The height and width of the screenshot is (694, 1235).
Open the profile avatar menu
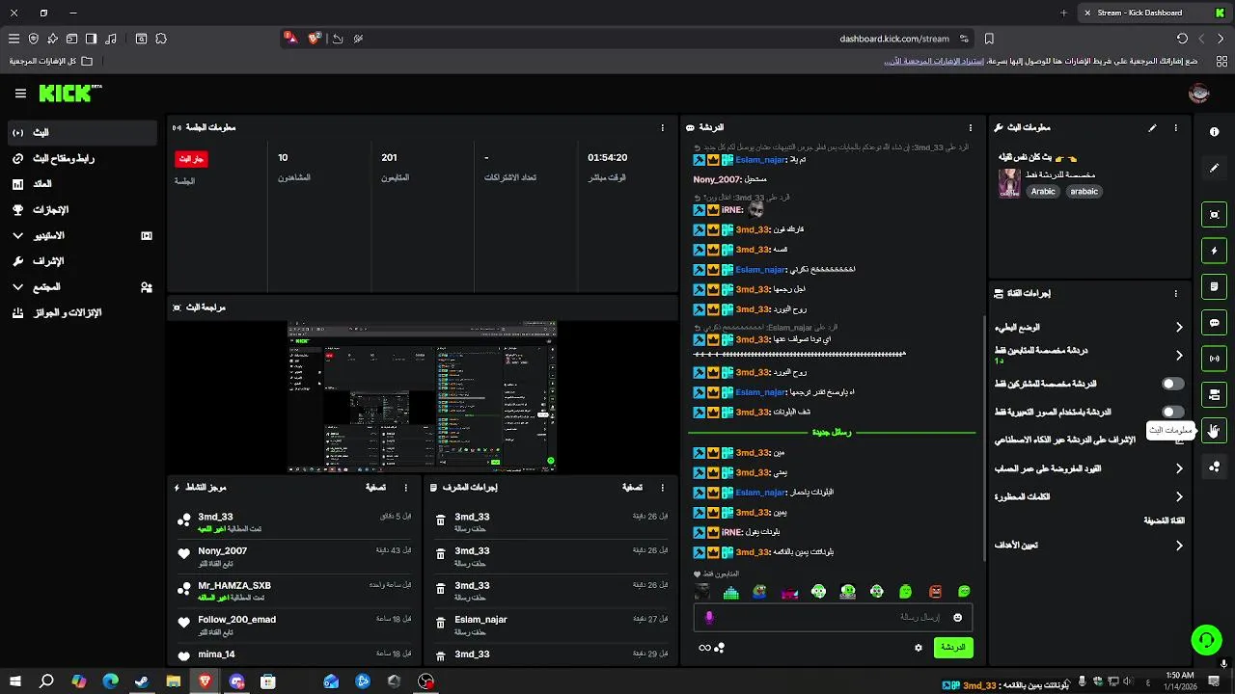click(1199, 93)
